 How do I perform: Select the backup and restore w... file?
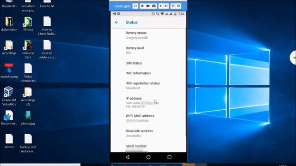[x=28, y=143]
